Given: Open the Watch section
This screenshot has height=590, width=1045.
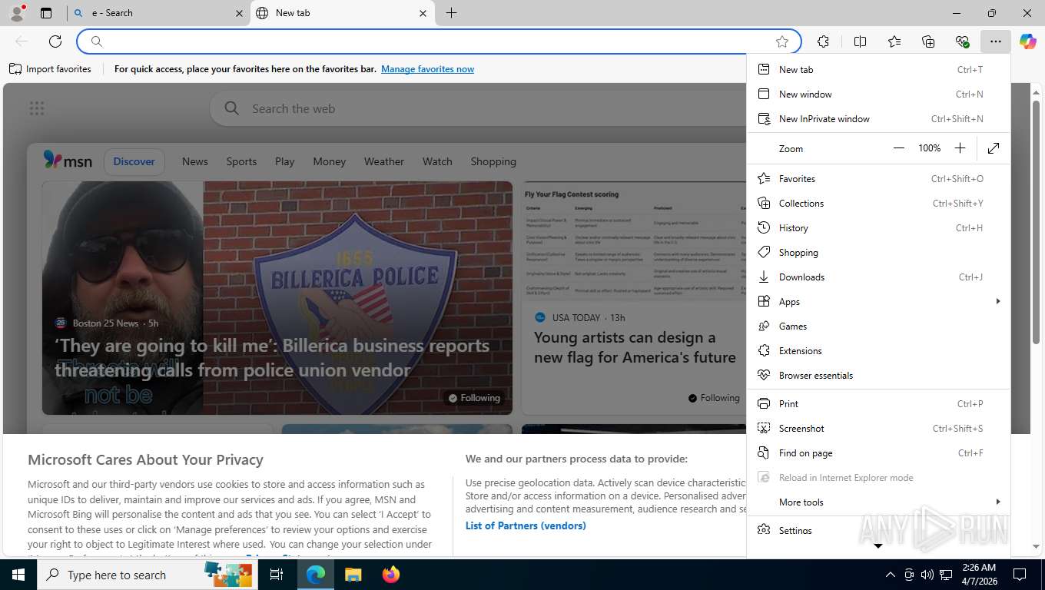Looking at the screenshot, I should click(x=437, y=161).
